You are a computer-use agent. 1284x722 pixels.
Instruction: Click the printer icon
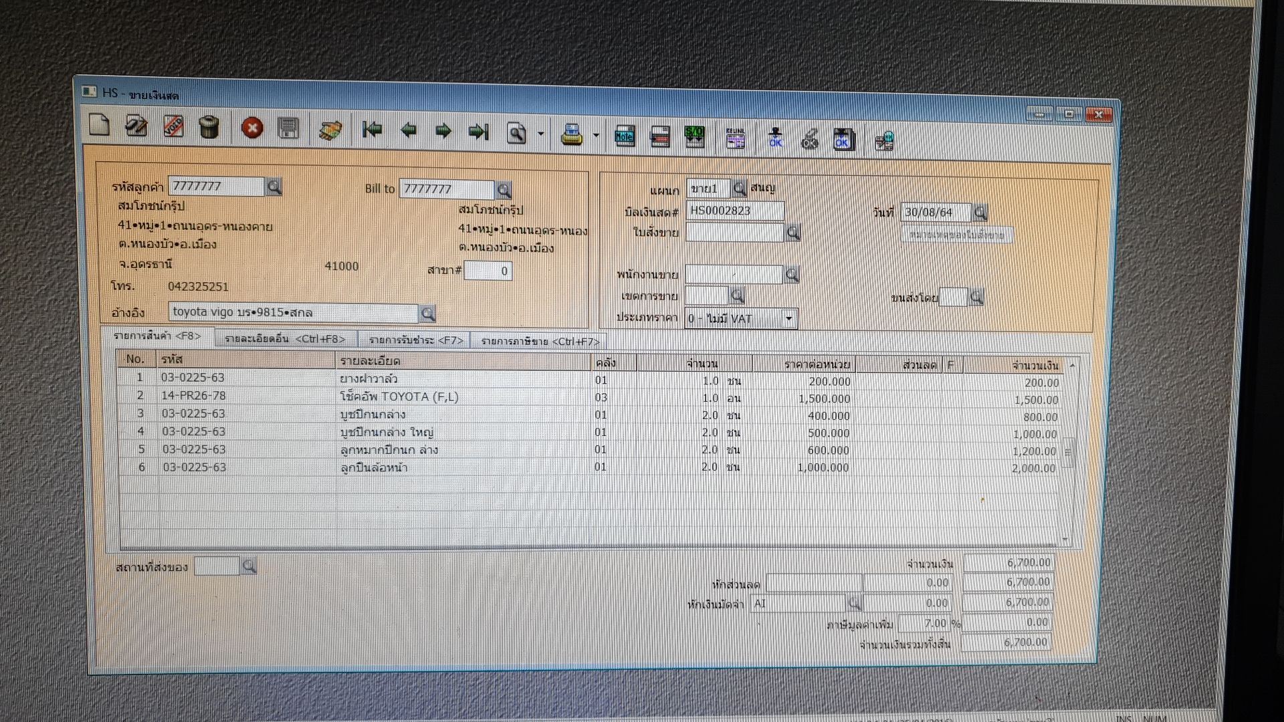[x=572, y=134]
